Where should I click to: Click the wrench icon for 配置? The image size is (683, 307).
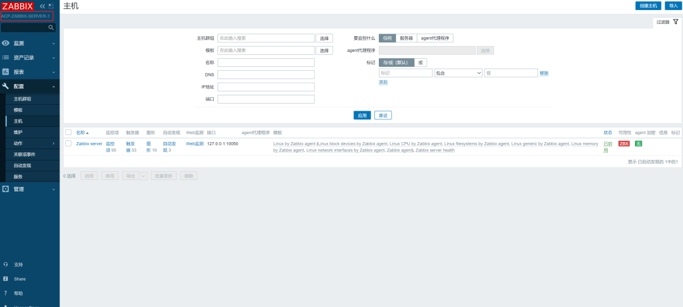[6, 86]
